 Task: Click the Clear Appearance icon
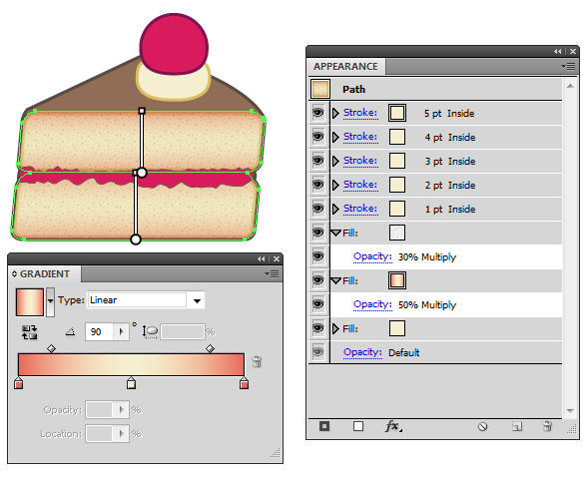pos(482,426)
